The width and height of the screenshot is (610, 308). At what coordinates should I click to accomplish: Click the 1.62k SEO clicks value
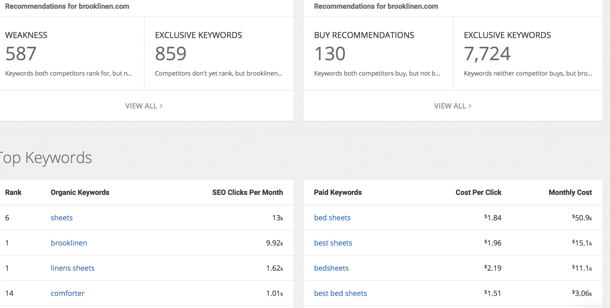(x=274, y=268)
